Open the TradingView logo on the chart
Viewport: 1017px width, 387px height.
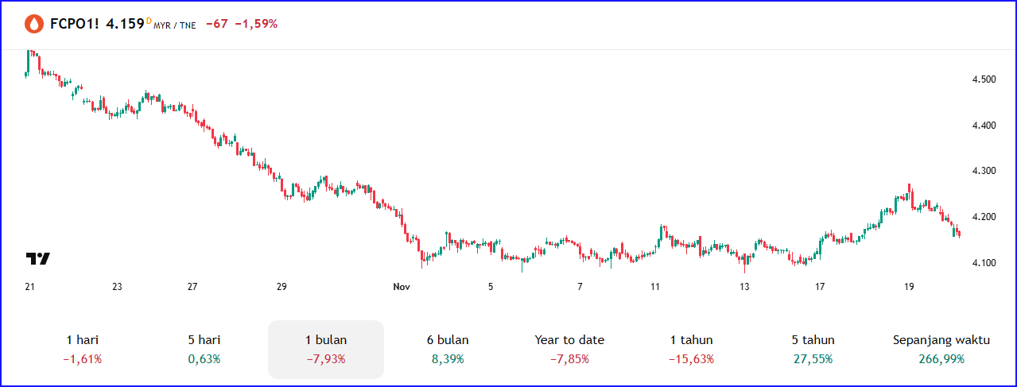point(38,258)
